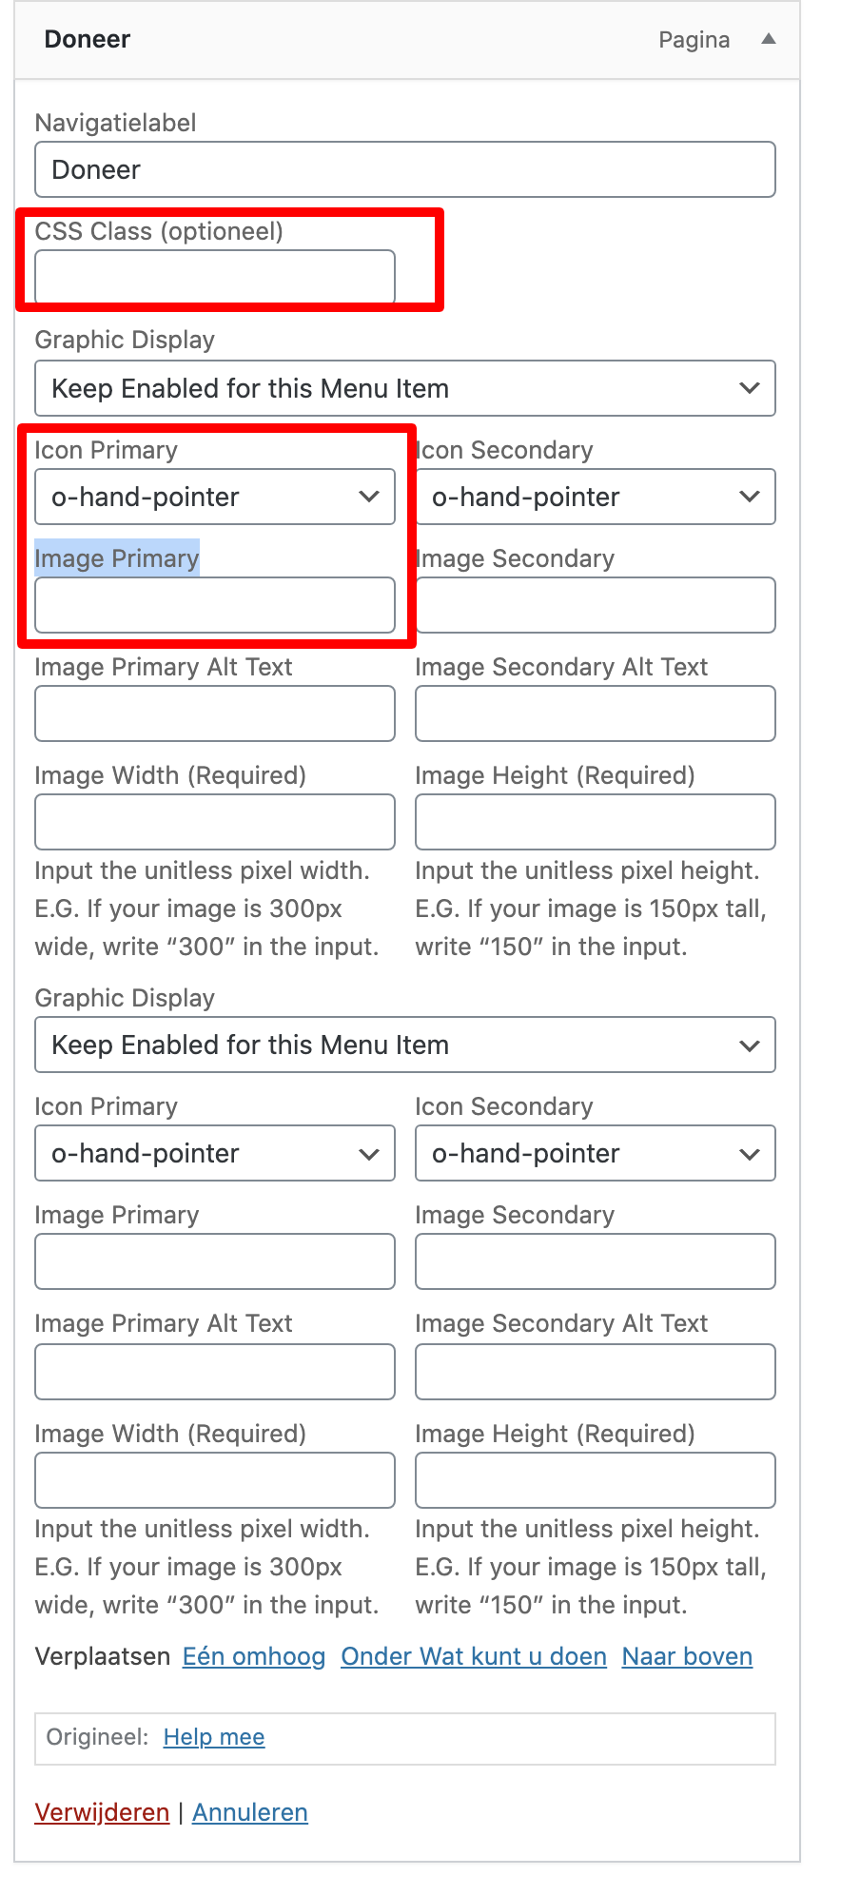Click the Eén omhoog move link

point(254,1656)
